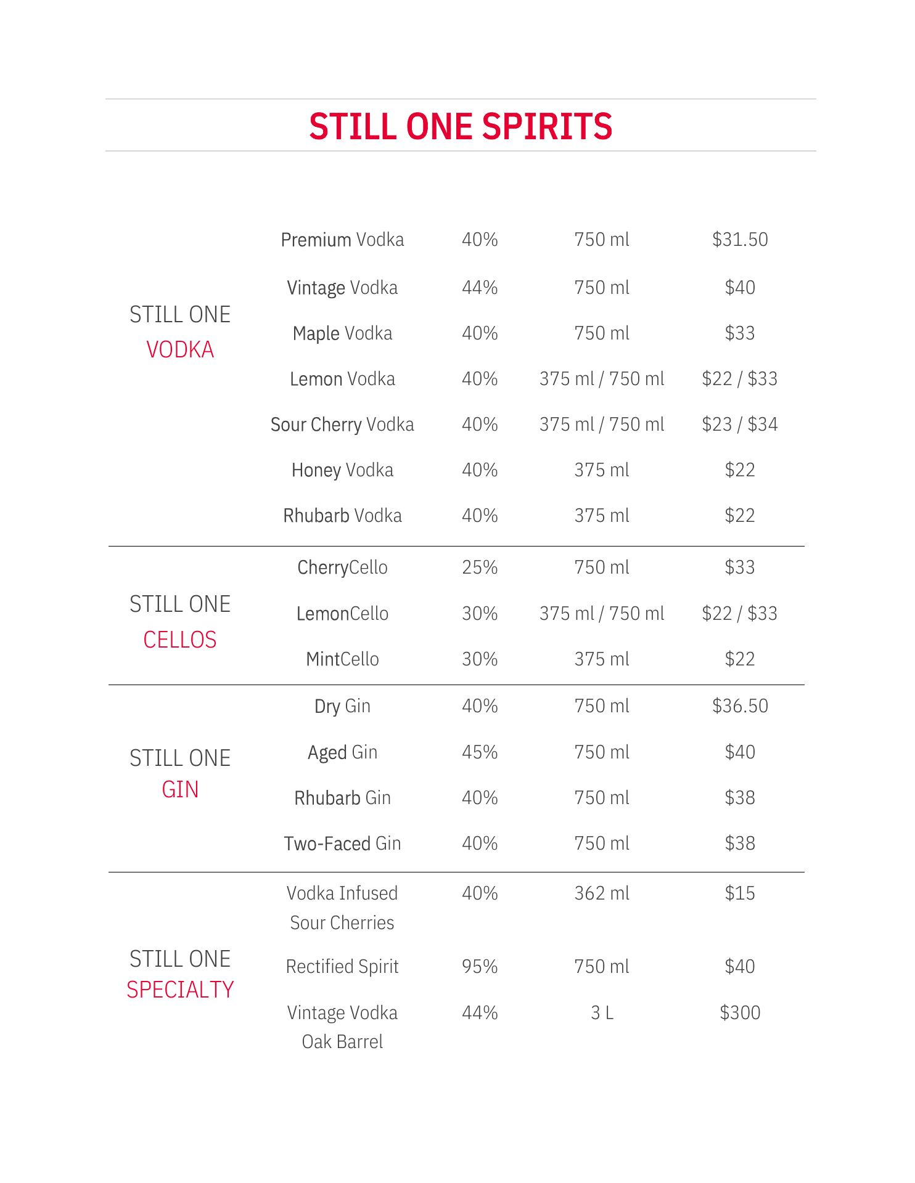Select the Premium Vodka product name
The width and height of the screenshot is (915, 1183).
(x=342, y=240)
